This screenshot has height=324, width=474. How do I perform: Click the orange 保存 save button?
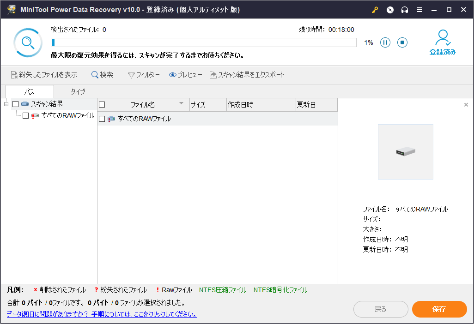tap(439, 309)
